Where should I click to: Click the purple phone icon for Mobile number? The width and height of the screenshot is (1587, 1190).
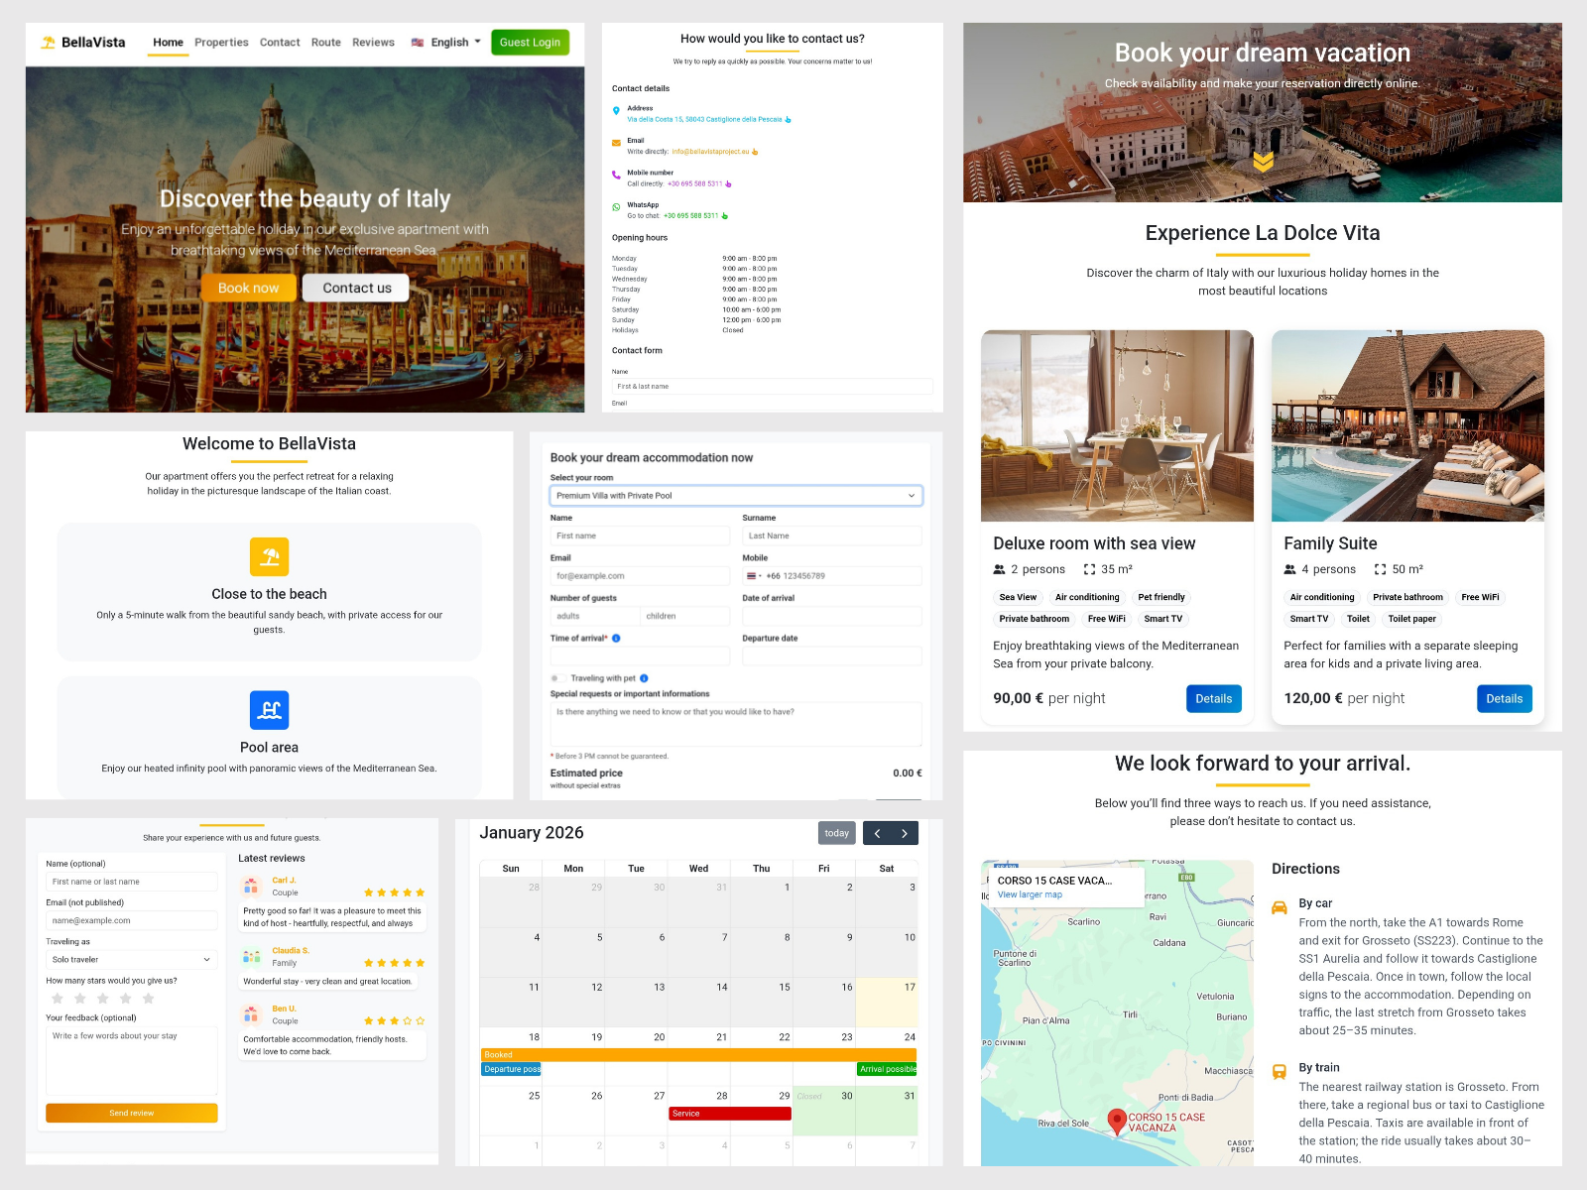[x=617, y=176]
